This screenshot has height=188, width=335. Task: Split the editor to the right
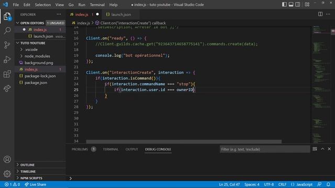[x=320, y=14]
